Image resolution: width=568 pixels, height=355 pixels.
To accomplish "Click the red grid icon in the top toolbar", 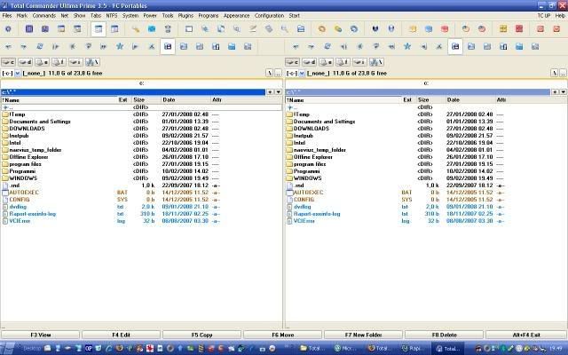I will [x=519, y=29].
